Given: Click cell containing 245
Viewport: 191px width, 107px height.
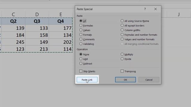Looking at the screenshot, I should (x=13, y=42).
